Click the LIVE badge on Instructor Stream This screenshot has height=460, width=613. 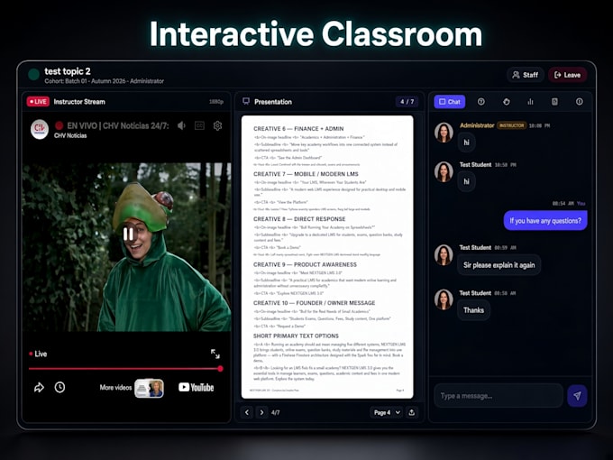38,102
